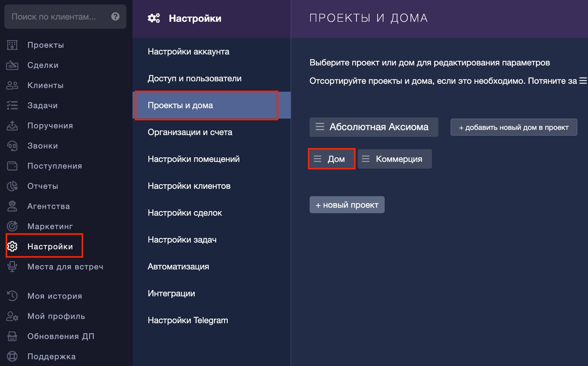Click the Support lifebuoy icon
Image resolution: width=588 pixels, height=366 pixels.
(x=12, y=356)
